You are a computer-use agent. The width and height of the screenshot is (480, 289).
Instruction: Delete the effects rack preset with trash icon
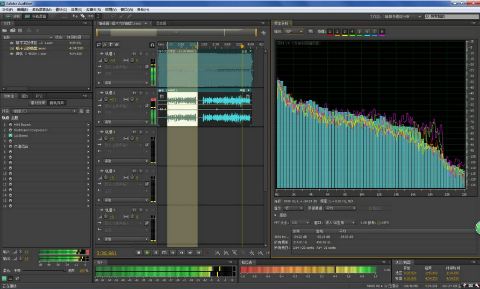coord(88,111)
